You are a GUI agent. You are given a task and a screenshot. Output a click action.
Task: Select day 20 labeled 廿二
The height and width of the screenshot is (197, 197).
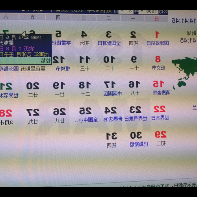(33, 86)
